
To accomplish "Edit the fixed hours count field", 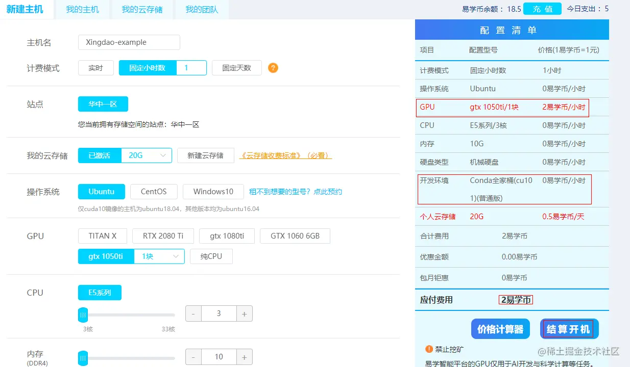I will (191, 68).
